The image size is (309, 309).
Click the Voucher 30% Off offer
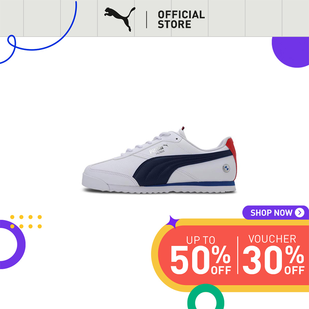click(273, 254)
